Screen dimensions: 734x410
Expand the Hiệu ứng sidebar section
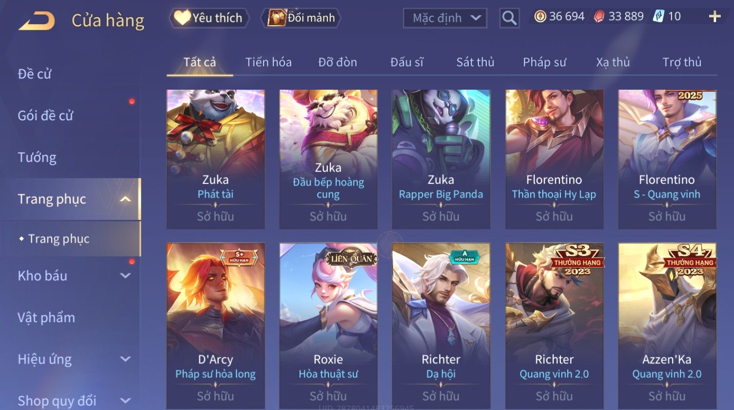point(125,359)
